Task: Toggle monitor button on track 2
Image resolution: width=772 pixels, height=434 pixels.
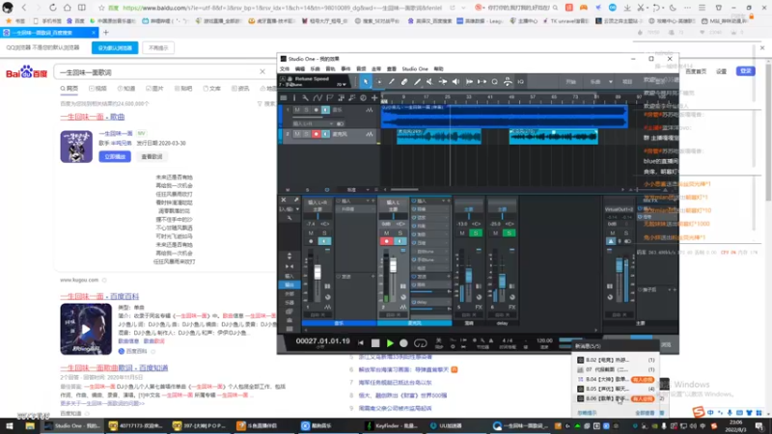Action: click(325, 134)
